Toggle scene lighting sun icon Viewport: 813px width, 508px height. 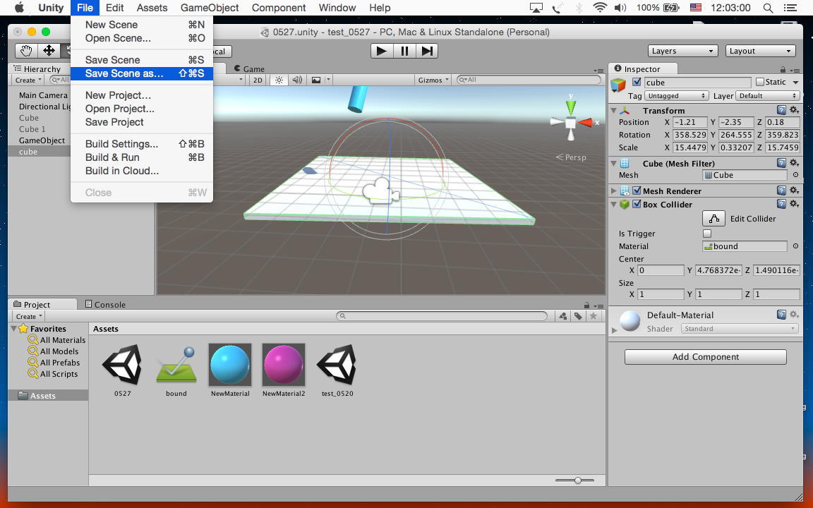click(279, 80)
